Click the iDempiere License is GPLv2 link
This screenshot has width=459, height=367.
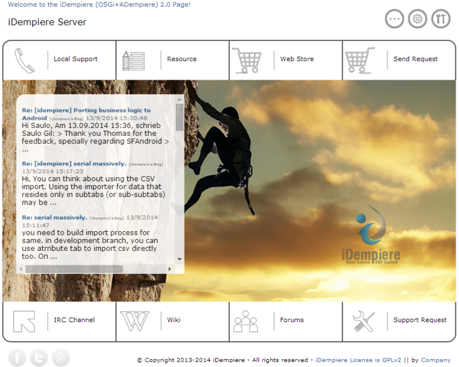pos(358,360)
